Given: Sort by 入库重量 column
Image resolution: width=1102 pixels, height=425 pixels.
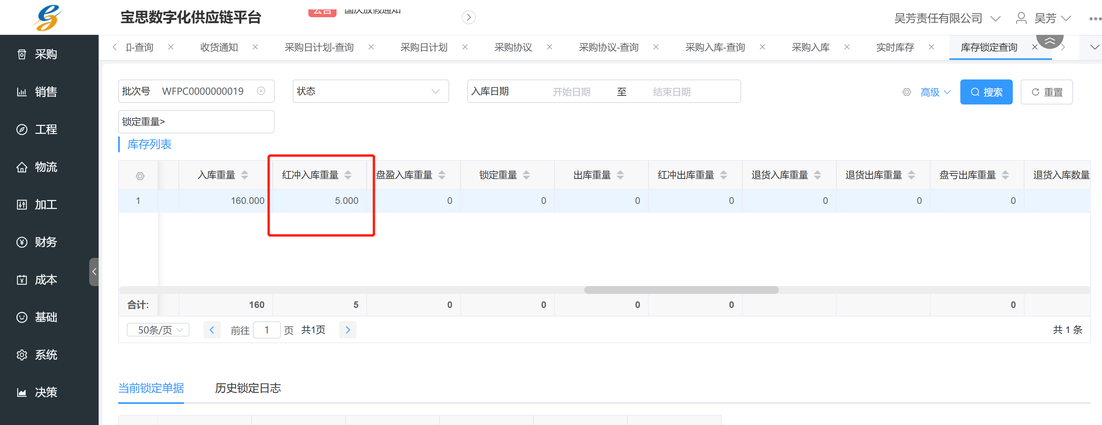Looking at the screenshot, I should tap(245, 175).
